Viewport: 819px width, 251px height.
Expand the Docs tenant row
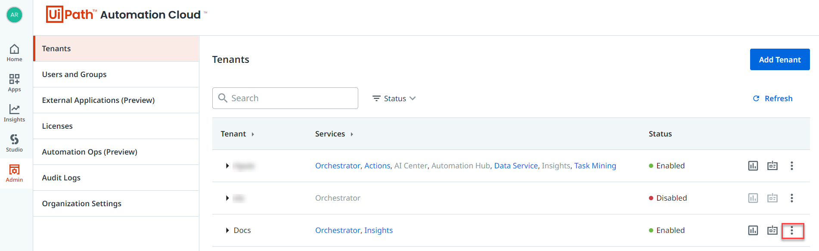(227, 230)
